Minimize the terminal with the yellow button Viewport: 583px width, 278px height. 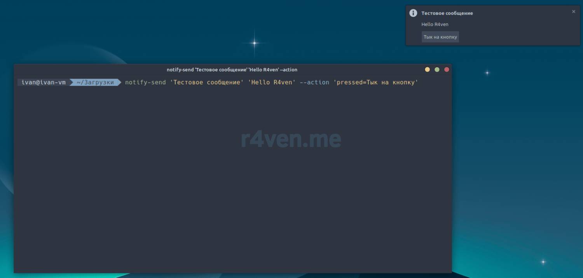click(427, 70)
